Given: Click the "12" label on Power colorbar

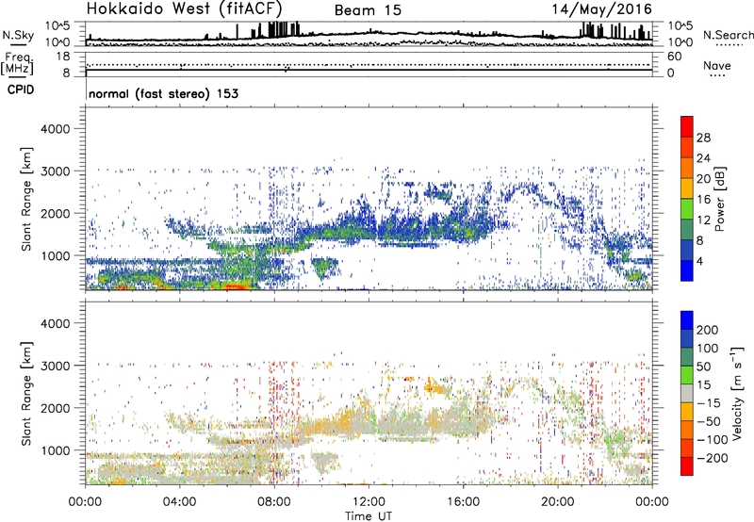Looking at the screenshot, I should point(703,220).
